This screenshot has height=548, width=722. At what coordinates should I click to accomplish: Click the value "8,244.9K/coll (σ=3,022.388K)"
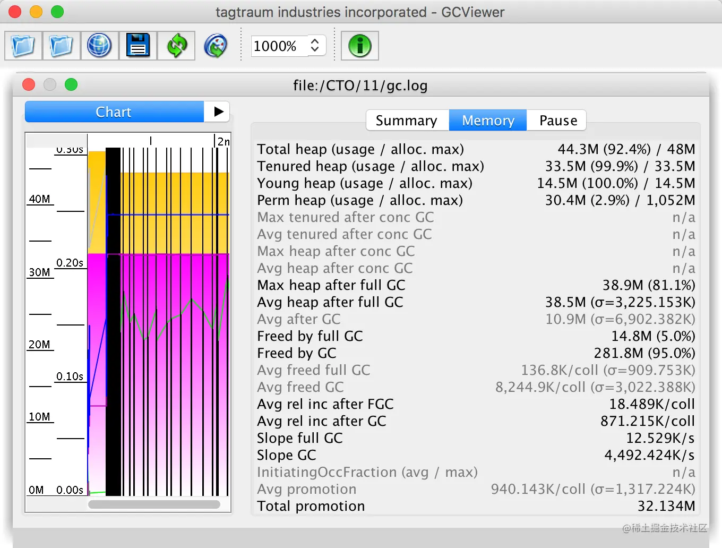pos(595,387)
